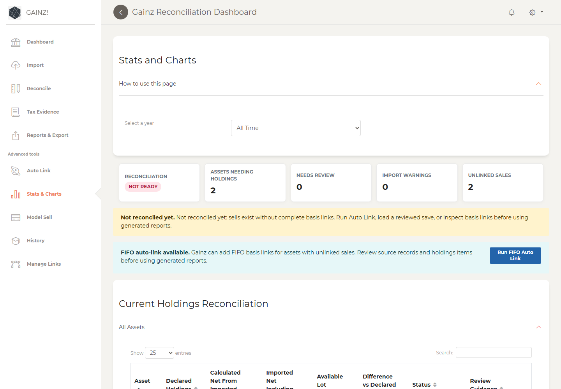
Task: Go to the Import page
Action: tap(35, 65)
